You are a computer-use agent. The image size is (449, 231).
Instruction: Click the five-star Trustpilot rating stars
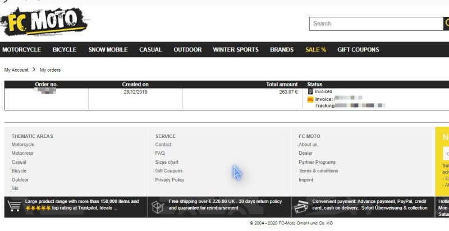pyautogui.click(x=38, y=208)
